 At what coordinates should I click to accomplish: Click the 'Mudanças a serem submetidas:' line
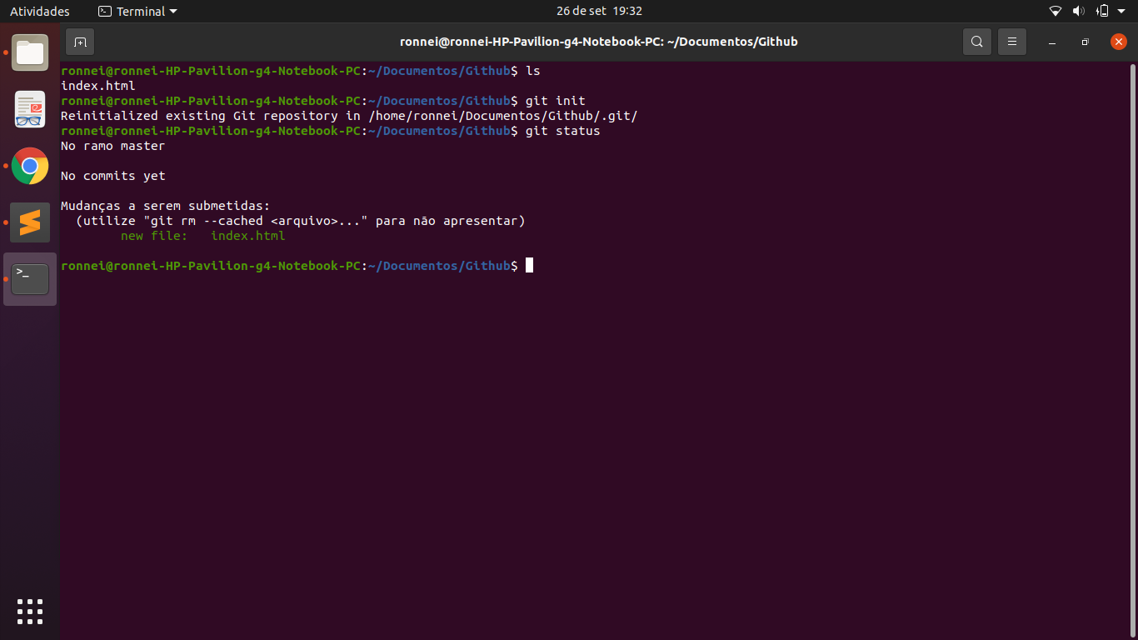click(166, 206)
